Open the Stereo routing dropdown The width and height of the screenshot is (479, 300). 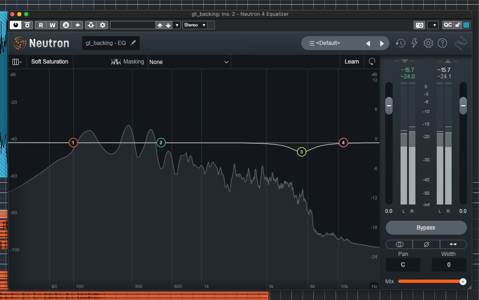tap(195, 25)
